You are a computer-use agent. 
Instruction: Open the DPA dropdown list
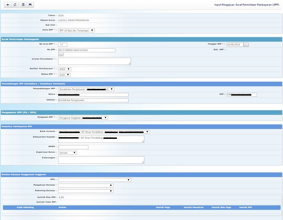tap(95, 180)
